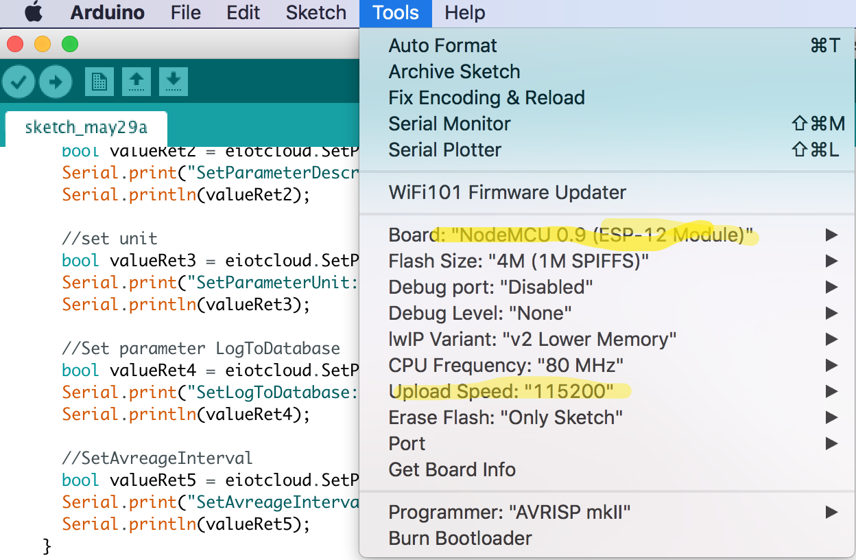Save the sketch with the down-arrow icon
The width and height of the screenshot is (856, 560).
point(174,82)
